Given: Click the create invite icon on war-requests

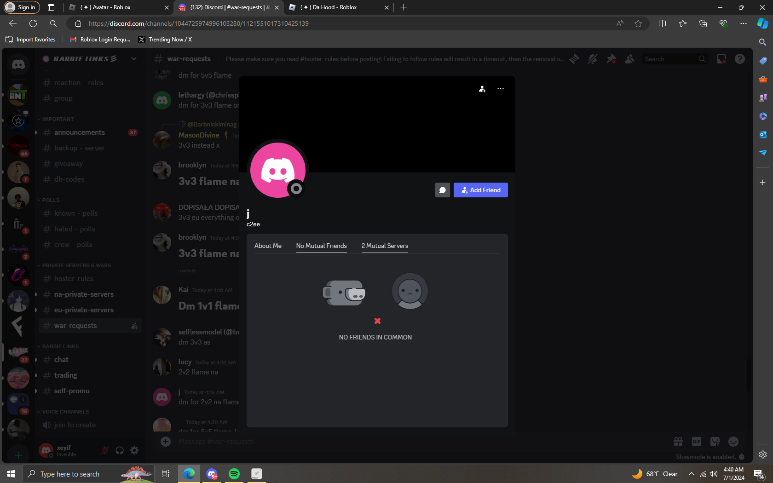Looking at the screenshot, I should coord(134,326).
